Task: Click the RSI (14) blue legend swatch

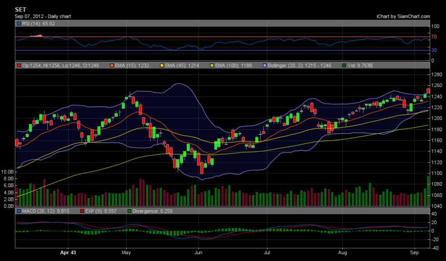Action: pyautogui.click(x=19, y=24)
